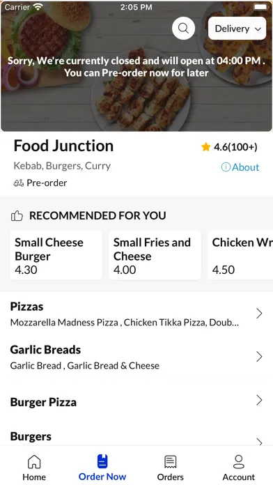Tap the yellow star rating icon
The image size is (273, 485).
click(x=205, y=147)
